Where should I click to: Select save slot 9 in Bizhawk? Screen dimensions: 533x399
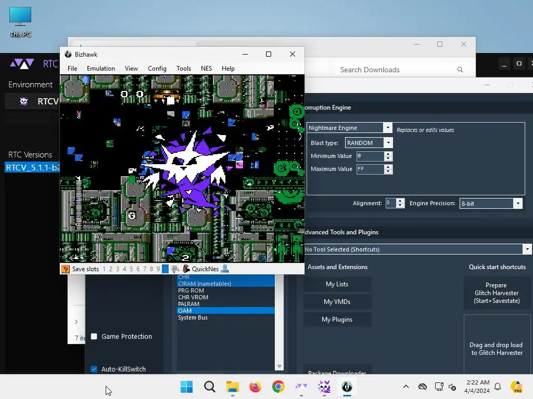click(158, 269)
